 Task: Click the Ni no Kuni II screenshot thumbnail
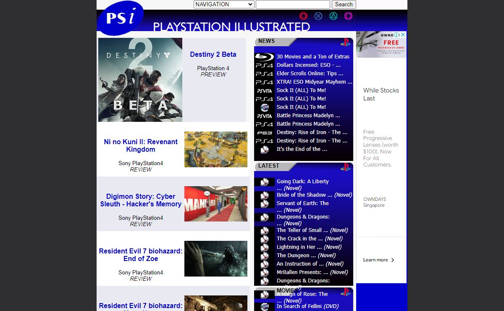[x=216, y=149]
